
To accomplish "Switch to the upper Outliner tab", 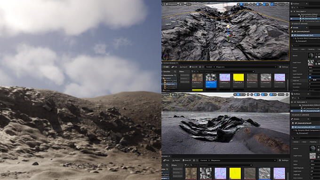I will 296,4.
